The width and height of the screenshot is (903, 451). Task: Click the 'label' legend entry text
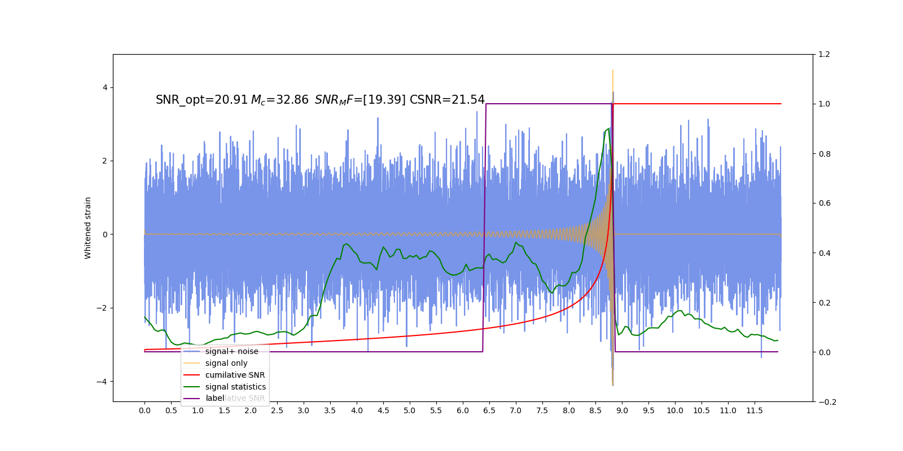click(215, 399)
